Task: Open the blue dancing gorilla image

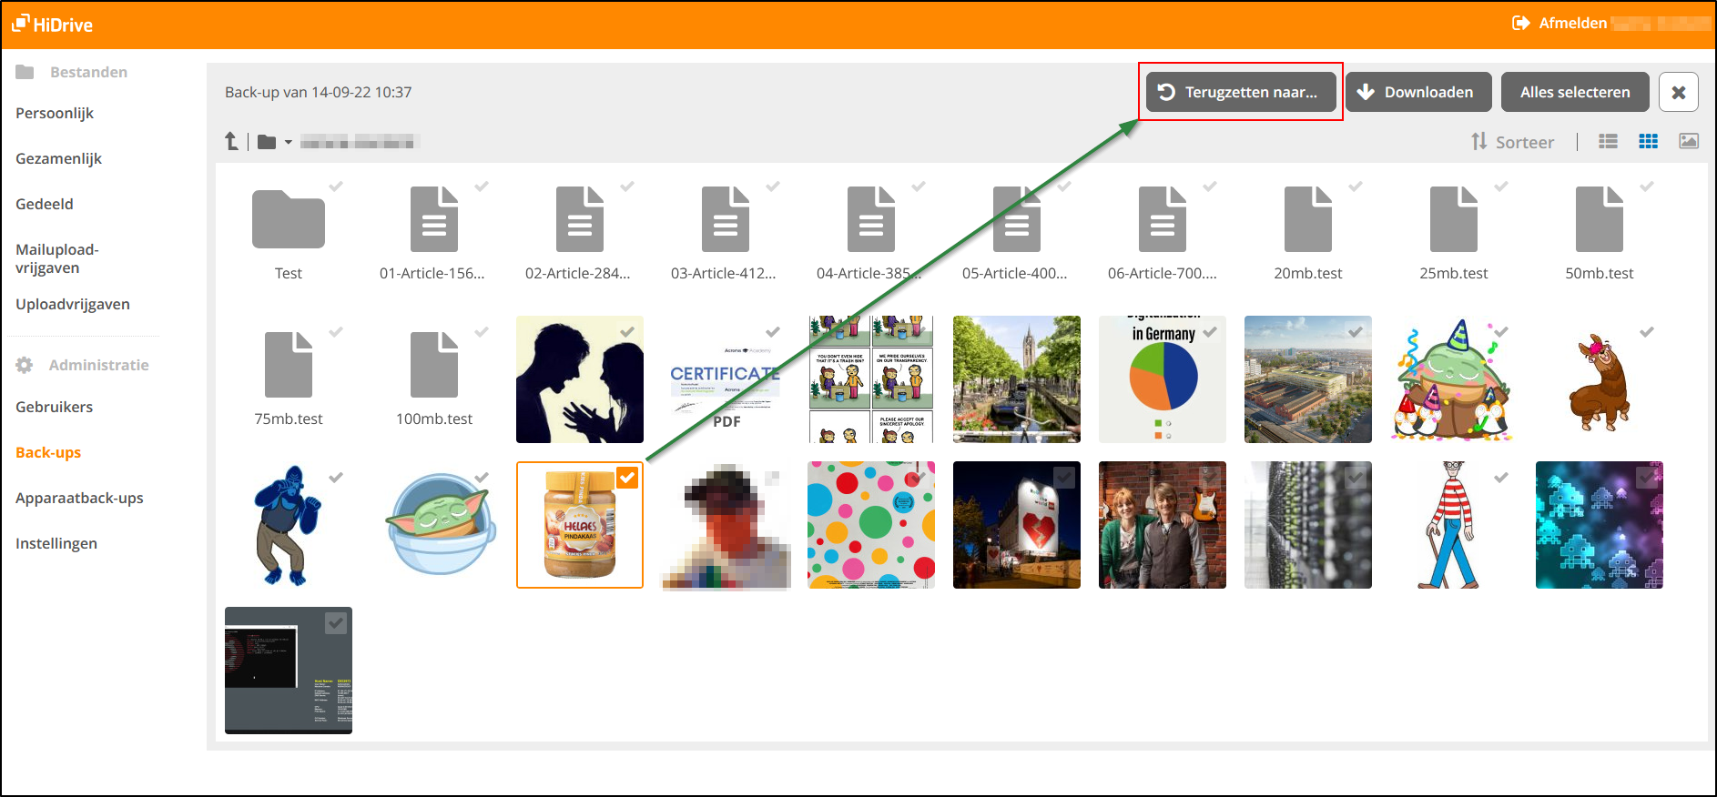Action: 287,525
